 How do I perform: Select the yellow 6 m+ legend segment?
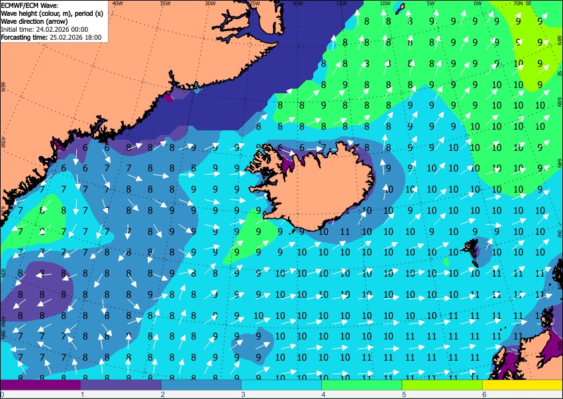click(523, 385)
